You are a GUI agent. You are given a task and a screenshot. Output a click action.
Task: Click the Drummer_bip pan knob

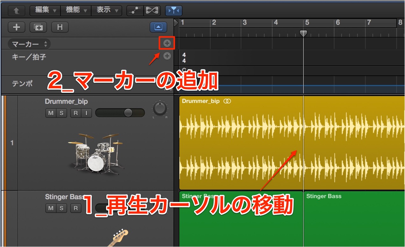coord(160,109)
